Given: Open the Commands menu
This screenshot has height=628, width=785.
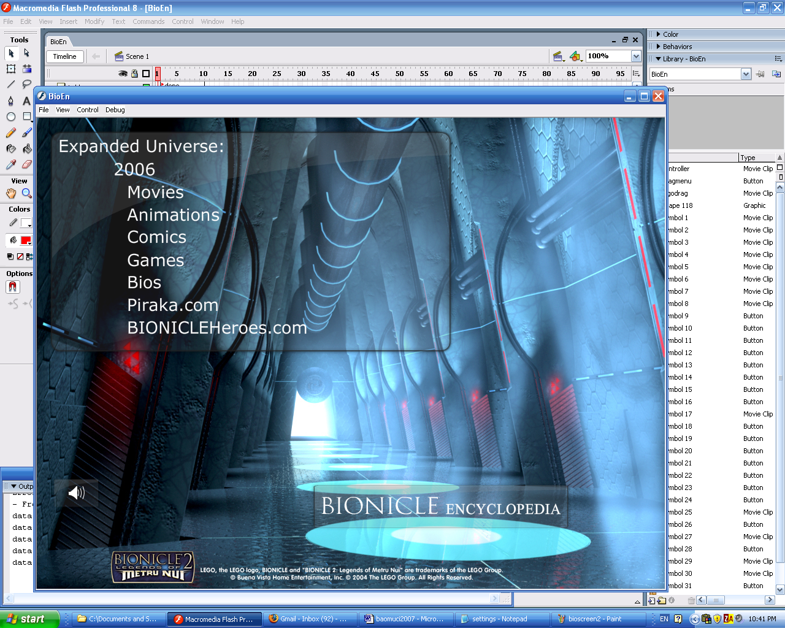Looking at the screenshot, I should point(149,21).
